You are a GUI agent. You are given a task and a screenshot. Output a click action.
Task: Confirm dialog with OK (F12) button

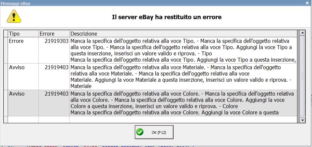tap(154, 132)
